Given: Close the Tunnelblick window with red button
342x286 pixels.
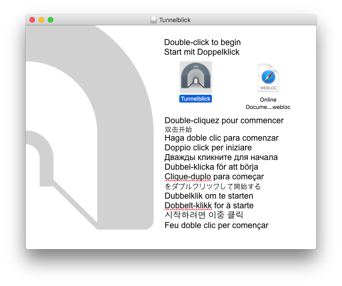Looking at the screenshot, I should 32,20.
